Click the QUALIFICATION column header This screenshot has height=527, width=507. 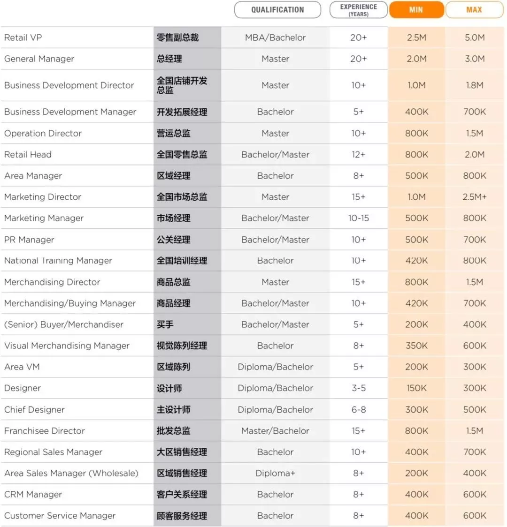tap(277, 10)
